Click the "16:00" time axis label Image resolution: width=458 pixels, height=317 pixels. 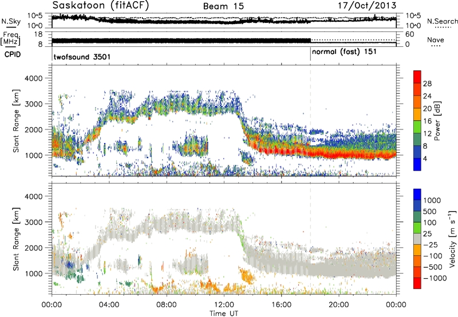(x=281, y=305)
